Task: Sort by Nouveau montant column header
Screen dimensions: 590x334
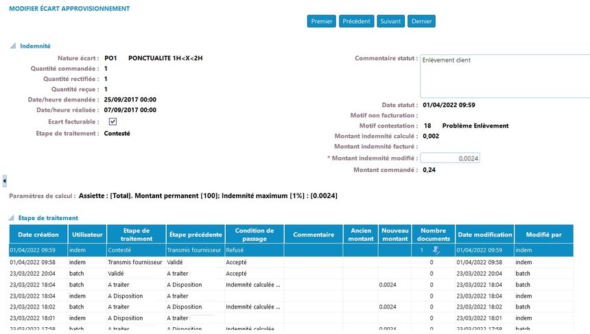Action: pyautogui.click(x=394, y=235)
